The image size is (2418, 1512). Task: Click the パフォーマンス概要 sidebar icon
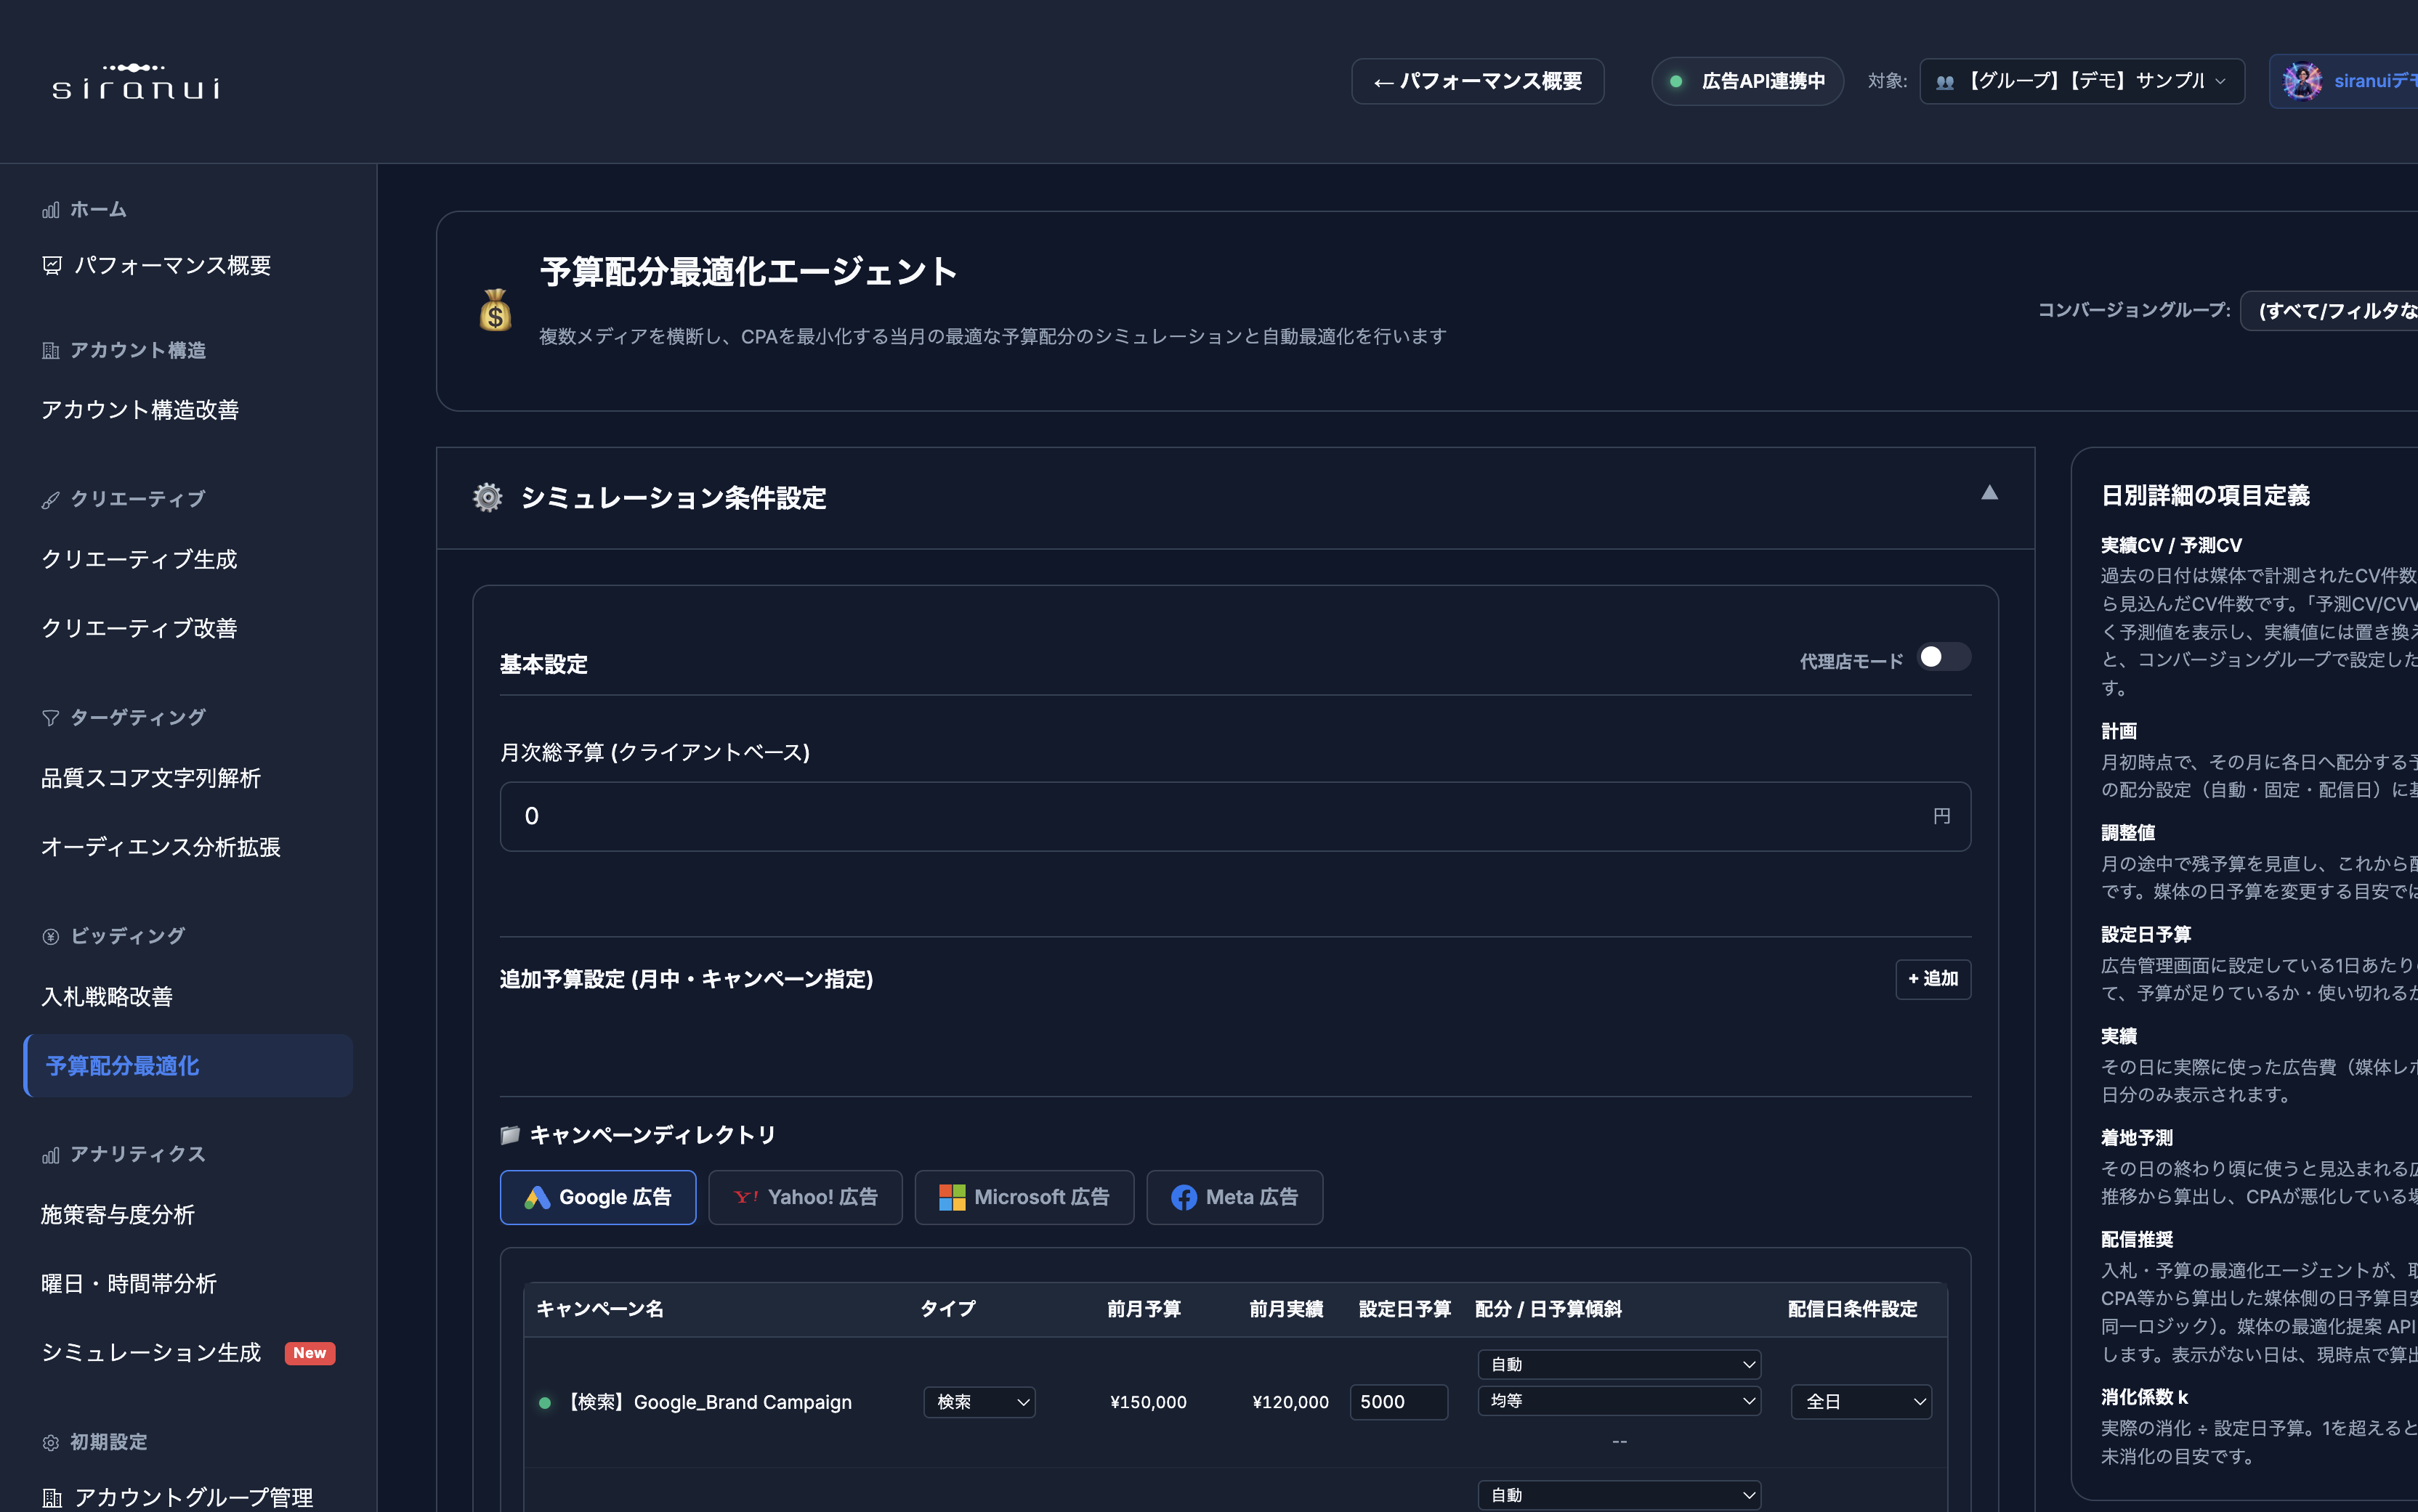pos(52,265)
